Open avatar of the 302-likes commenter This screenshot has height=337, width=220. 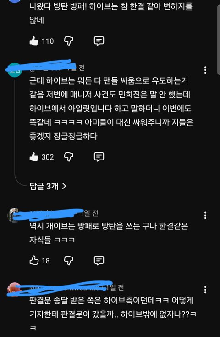(15, 70)
